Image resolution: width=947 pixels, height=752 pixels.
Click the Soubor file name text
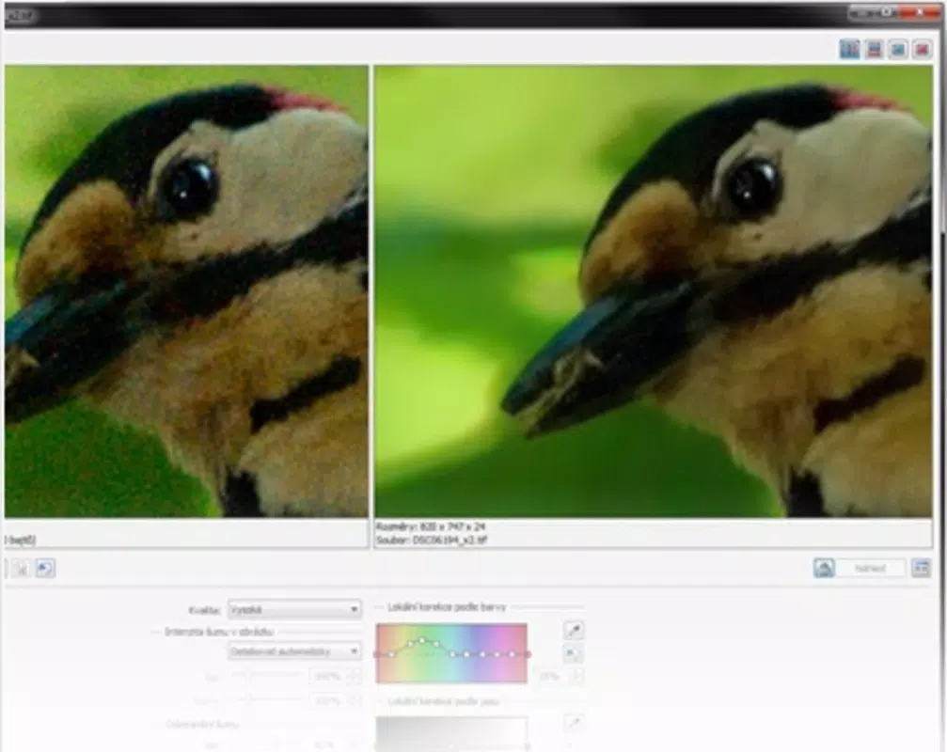432,540
